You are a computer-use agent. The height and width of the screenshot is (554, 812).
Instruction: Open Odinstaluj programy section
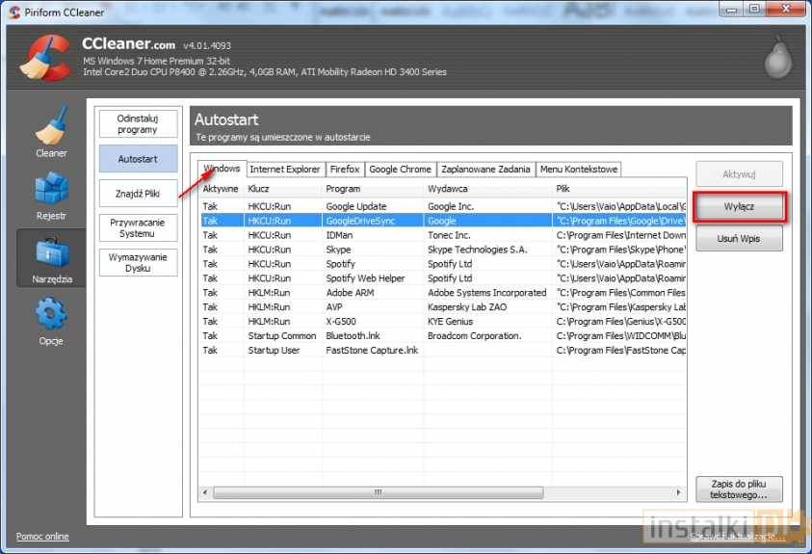click(x=139, y=123)
